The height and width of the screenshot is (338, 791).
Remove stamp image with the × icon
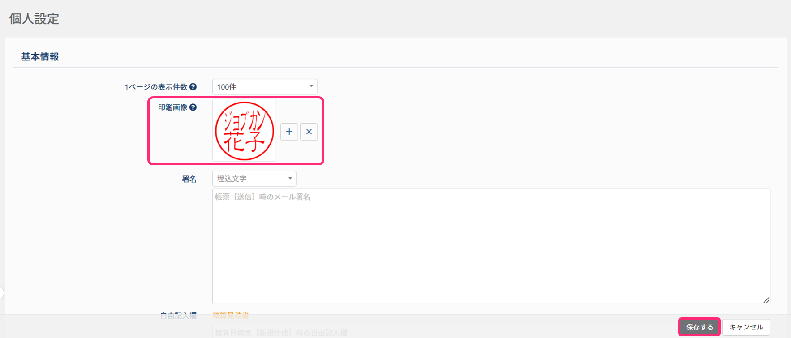pos(309,132)
